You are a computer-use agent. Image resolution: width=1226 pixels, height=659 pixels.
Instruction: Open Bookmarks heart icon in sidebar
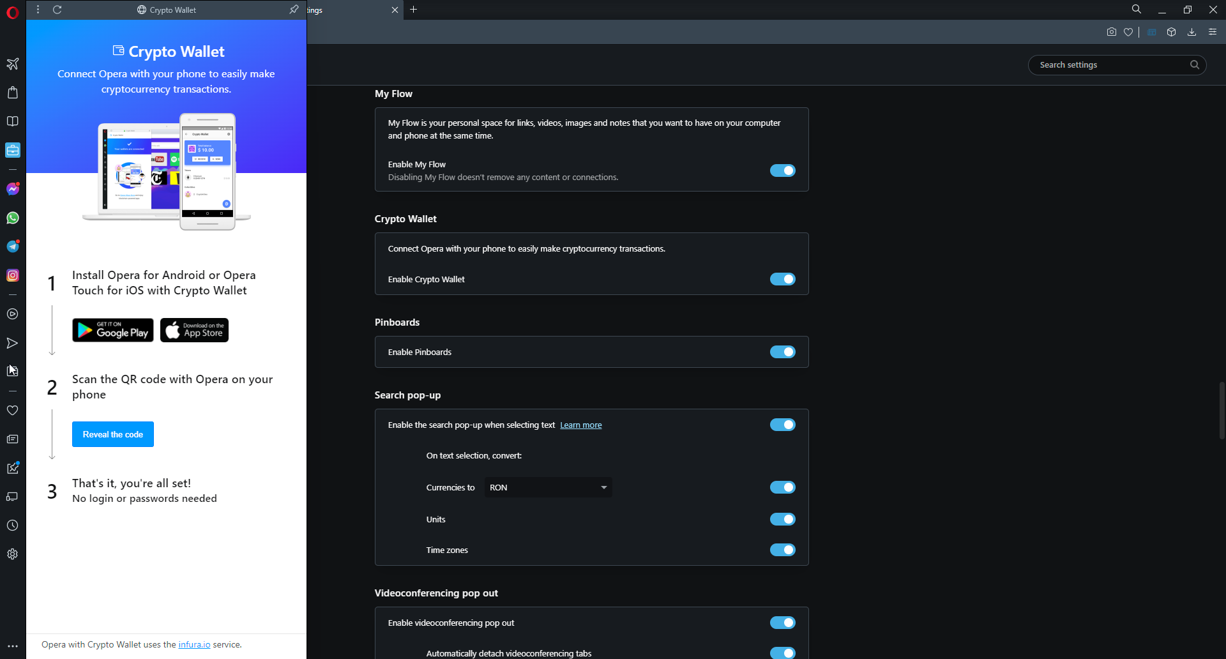pos(13,411)
